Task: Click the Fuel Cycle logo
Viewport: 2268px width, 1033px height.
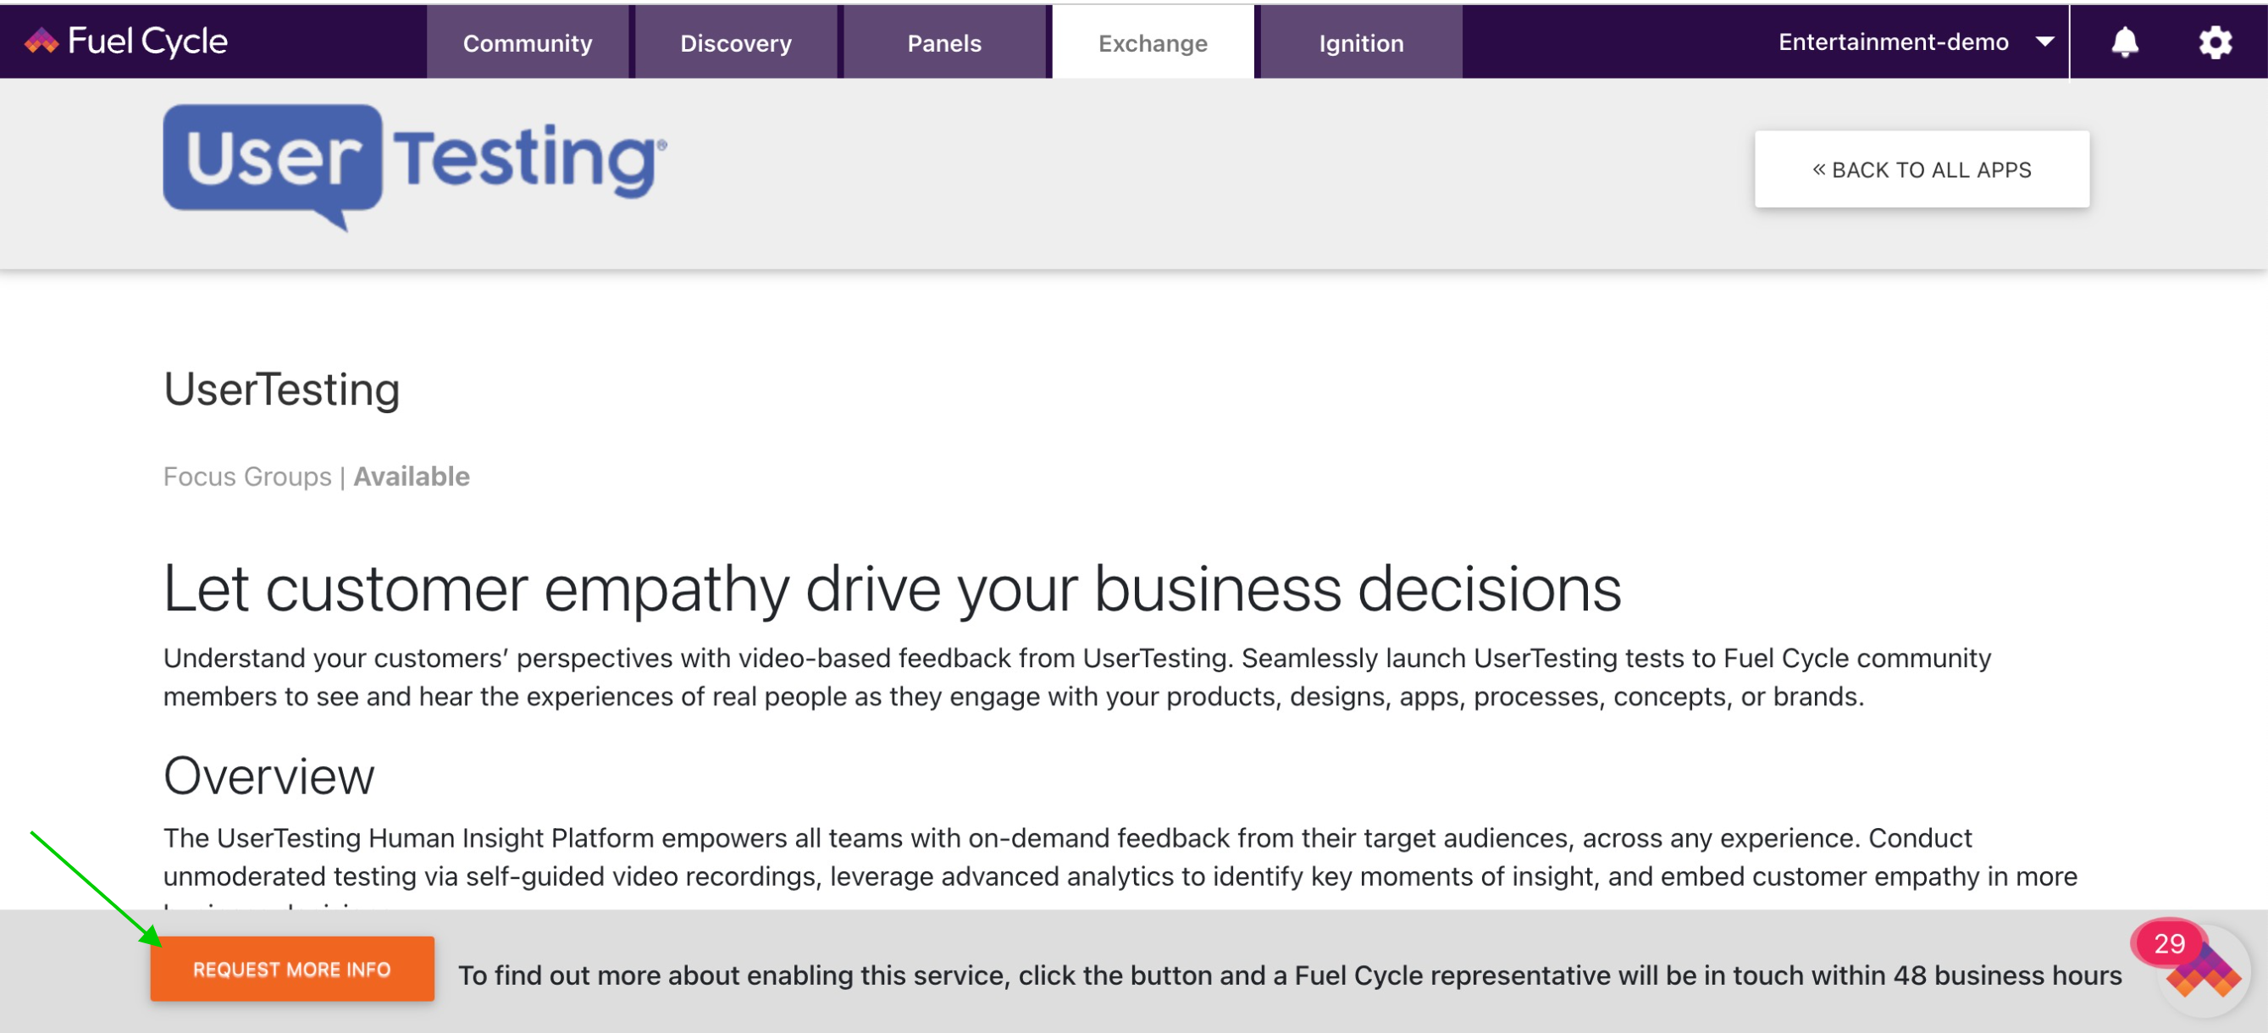Action: 126,41
